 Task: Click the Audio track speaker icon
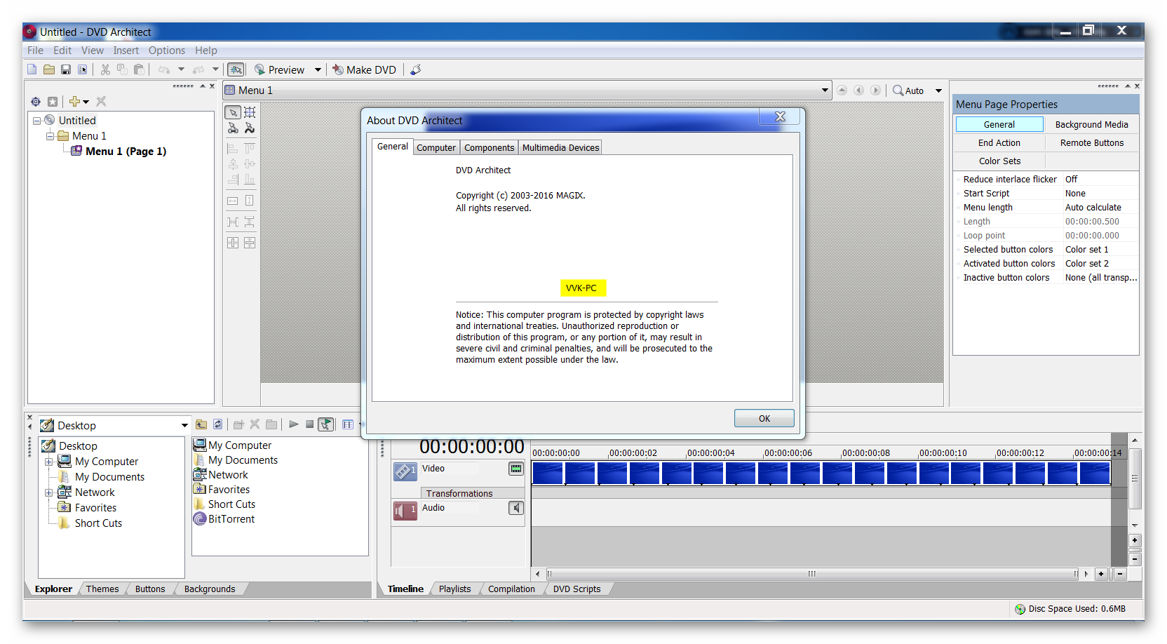(405, 511)
